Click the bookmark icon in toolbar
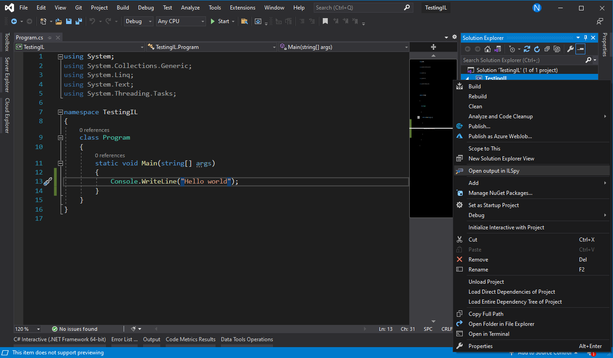This screenshot has height=358, width=613. [325, 21]
